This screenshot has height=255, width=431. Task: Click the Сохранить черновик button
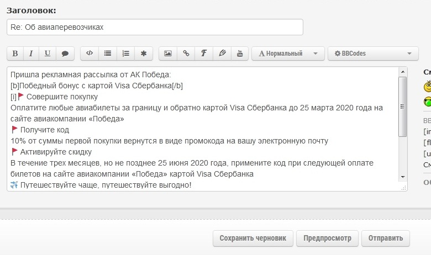click(253, 238)
